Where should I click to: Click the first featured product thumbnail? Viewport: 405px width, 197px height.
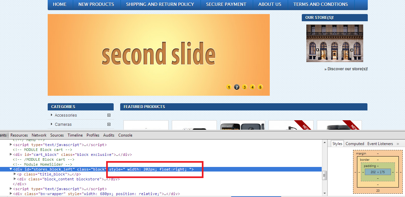146,125
